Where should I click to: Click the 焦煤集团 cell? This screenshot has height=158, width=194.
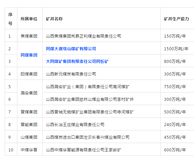click(x=30, y=36)
